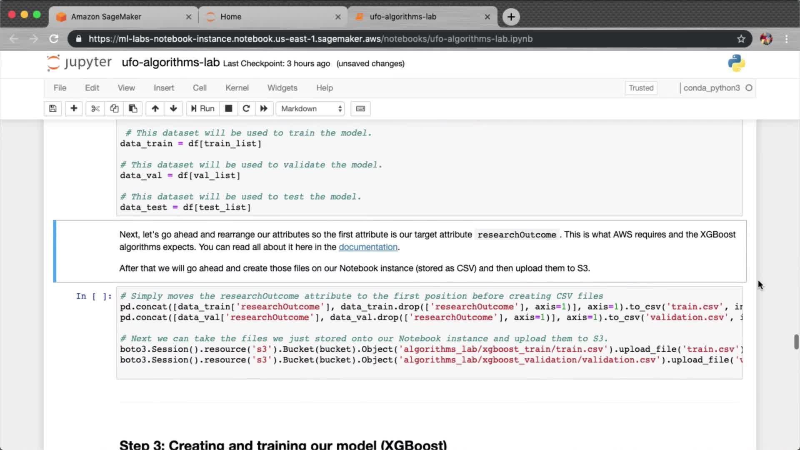Paste cells below icon

[133, 109]
